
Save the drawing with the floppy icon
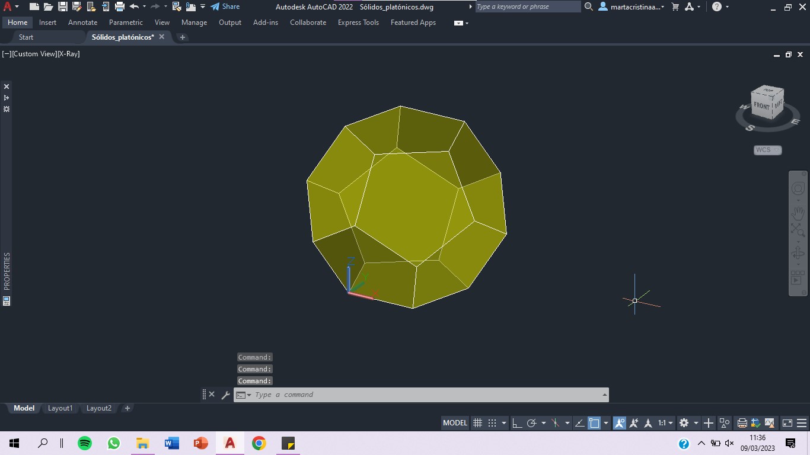coord(62,7)
